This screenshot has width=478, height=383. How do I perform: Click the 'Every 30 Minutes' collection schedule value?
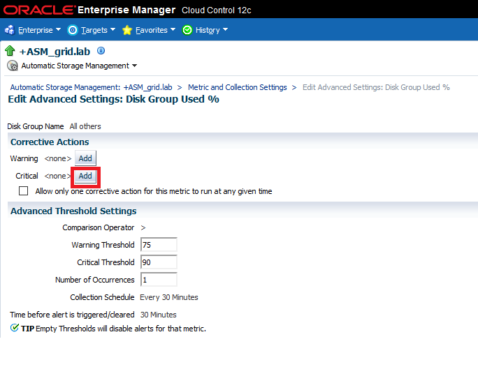tap(169, 297)
